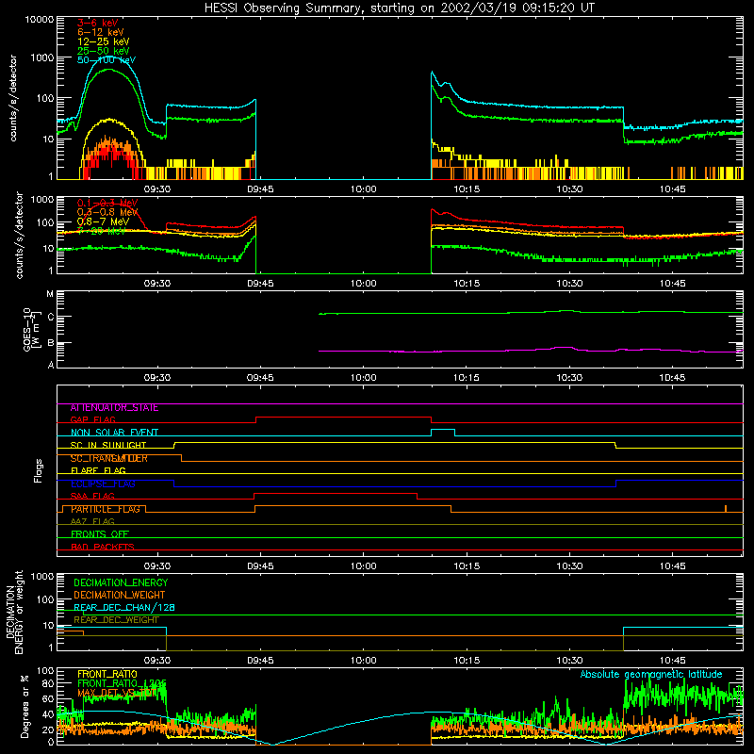Select the GAP_FLAG label
This screenshot has width=754, height=754.
point(93,419)
